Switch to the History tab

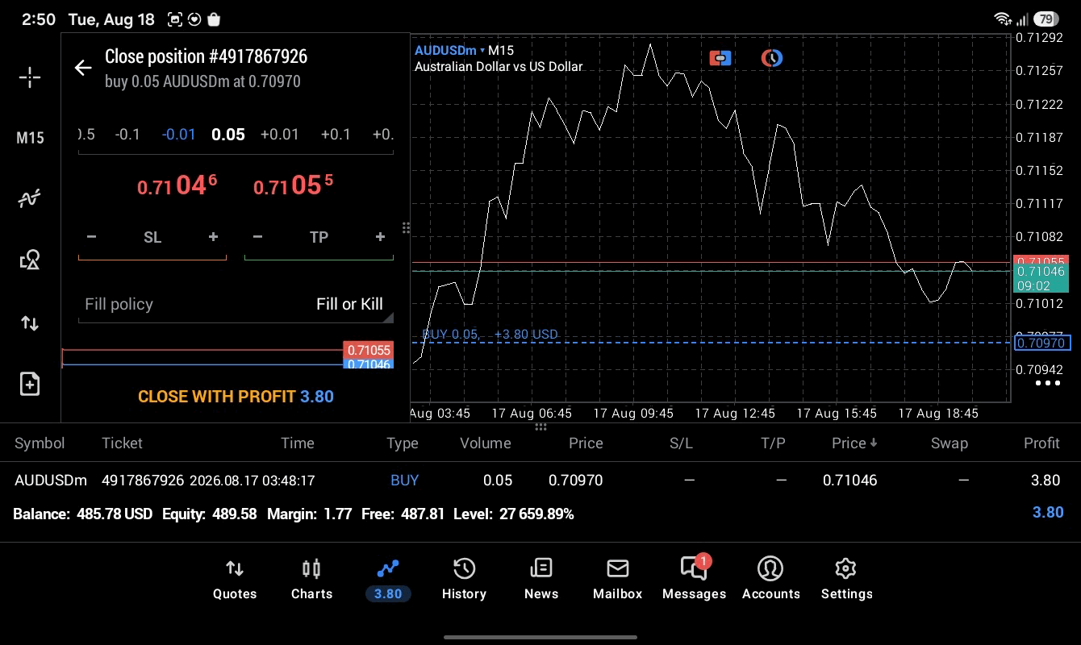(464, 580)
